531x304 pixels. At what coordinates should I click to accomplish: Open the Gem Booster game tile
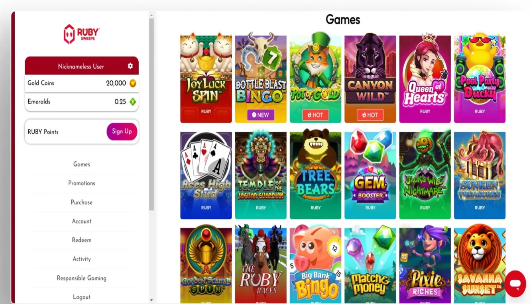pyautogui.click(x=370, y=175)
